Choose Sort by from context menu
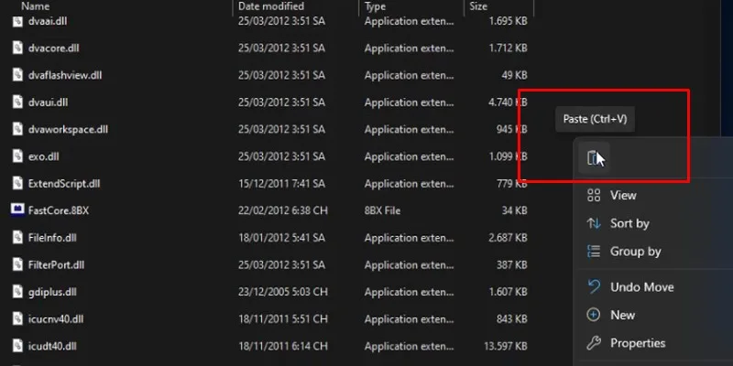 tap(629, 223)
